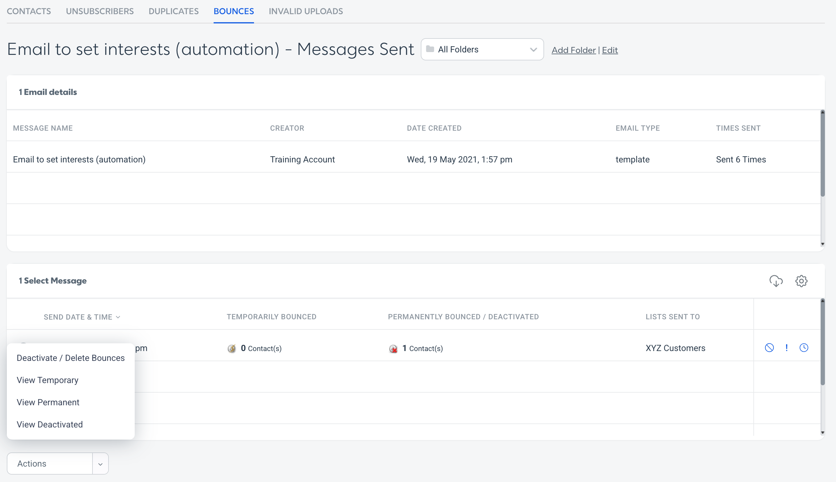Click the permanently bounced contact icon
The image size is (836, 482).
tap(393, 348)
